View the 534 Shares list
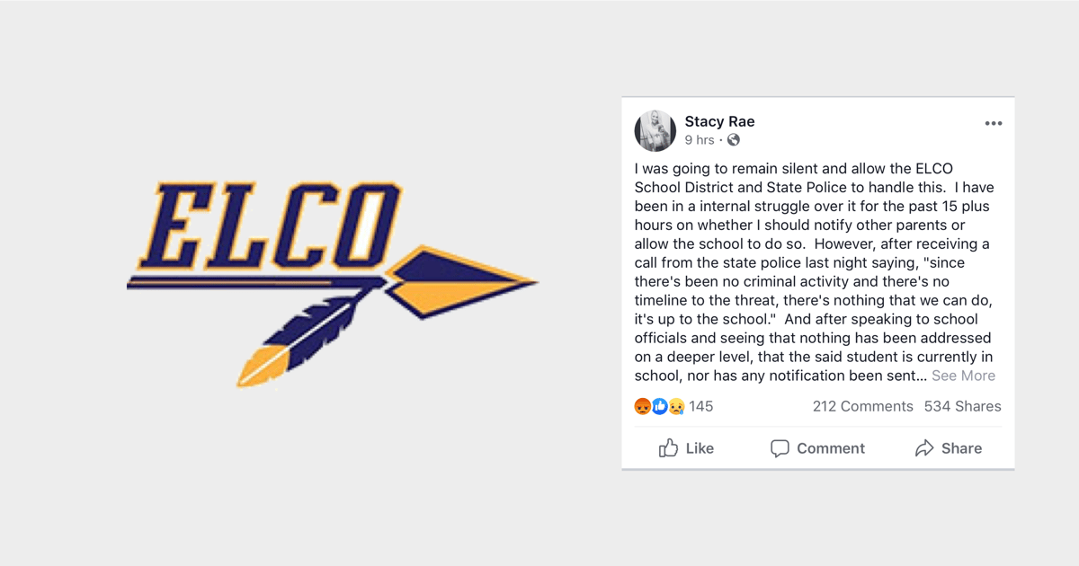The height and width of the screenshot is (566, 1079). coord(962,406)
